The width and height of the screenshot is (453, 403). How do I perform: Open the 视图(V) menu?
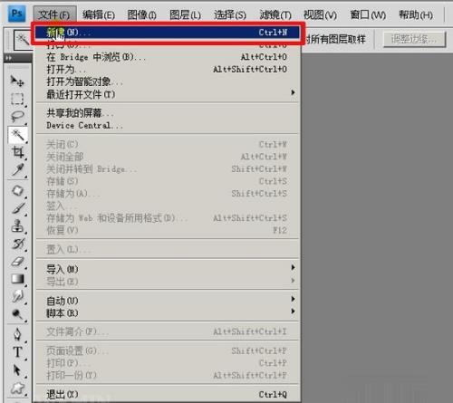[320, 14]
